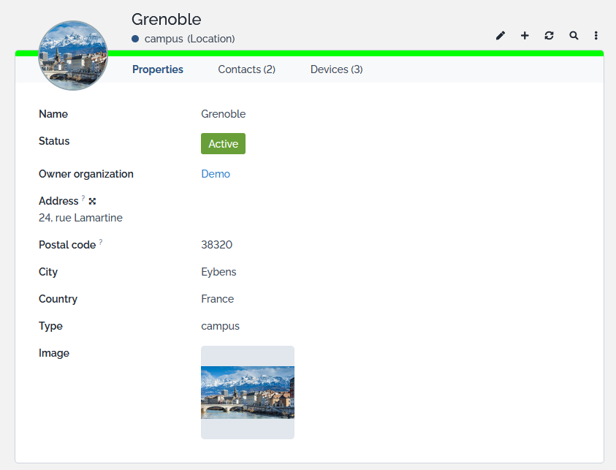
Task: Click the pencil edit icon
Action: 501,35
